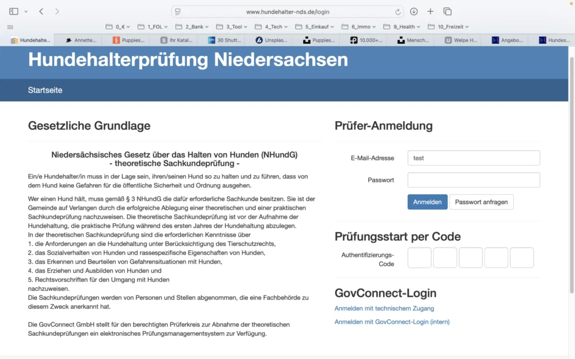
Task: Switch to the Unsplas... tab
Action: pos(271,40)
